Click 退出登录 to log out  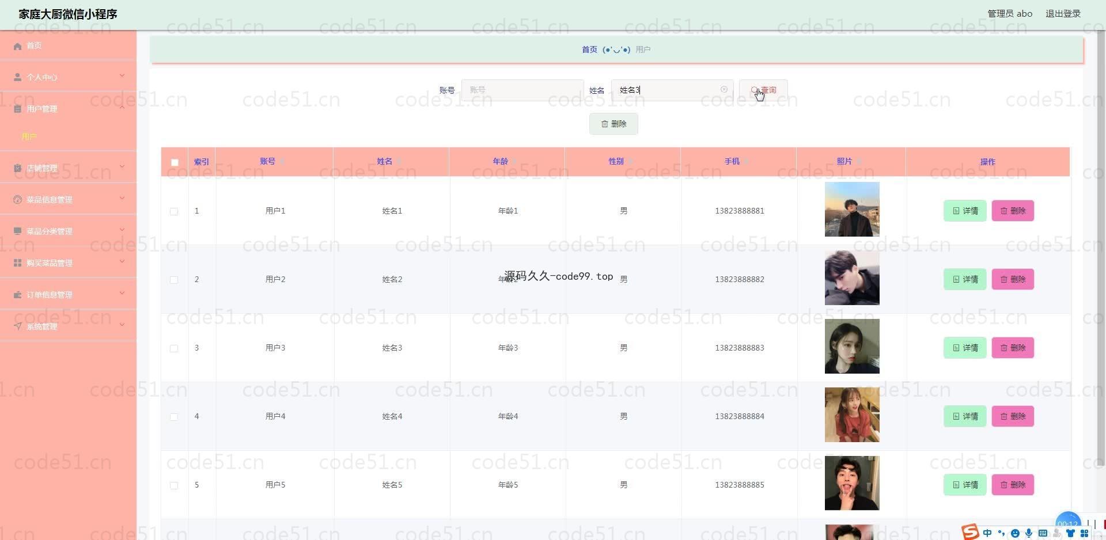[1063, 13]
